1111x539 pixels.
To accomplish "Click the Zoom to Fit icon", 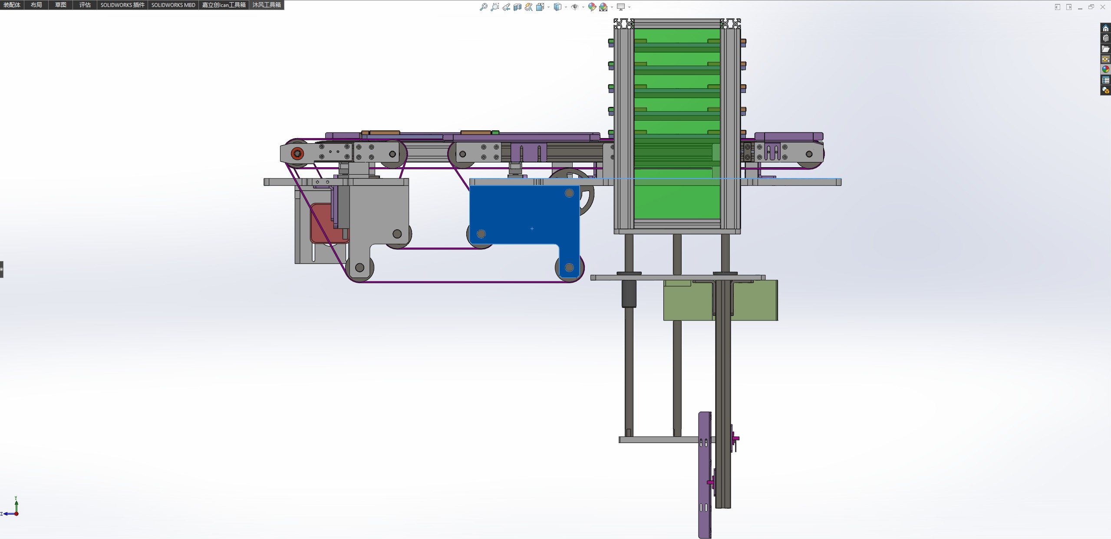I will click(x=483, y=7).
